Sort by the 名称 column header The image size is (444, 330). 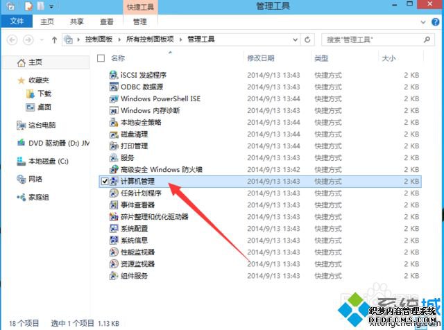point(118,58)
